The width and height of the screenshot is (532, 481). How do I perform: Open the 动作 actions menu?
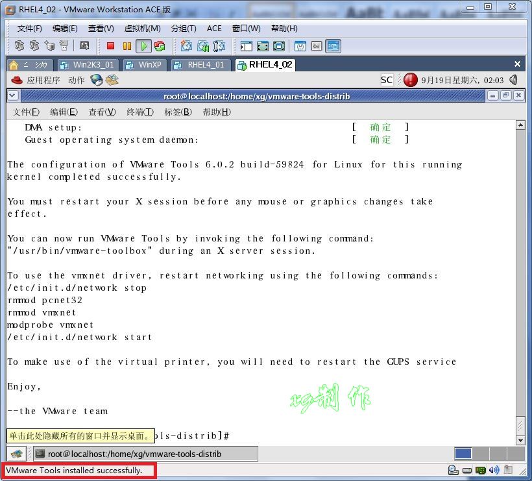pyautogui.click(x=77, y=80)
